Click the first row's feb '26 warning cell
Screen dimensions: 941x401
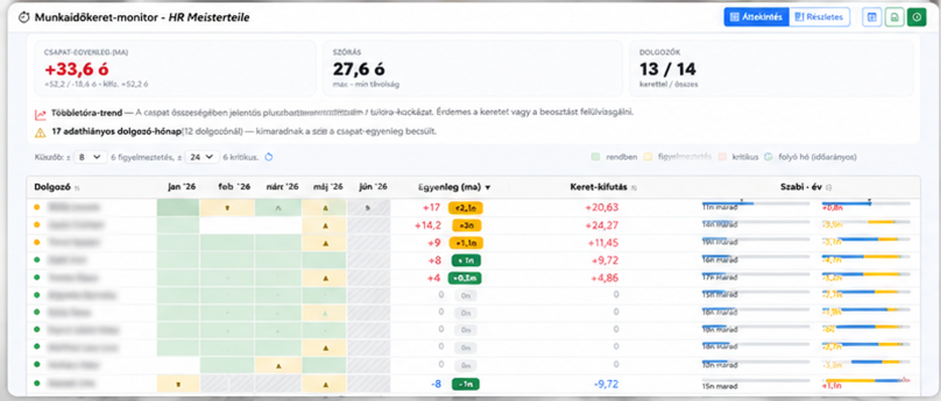click(227, 208)
